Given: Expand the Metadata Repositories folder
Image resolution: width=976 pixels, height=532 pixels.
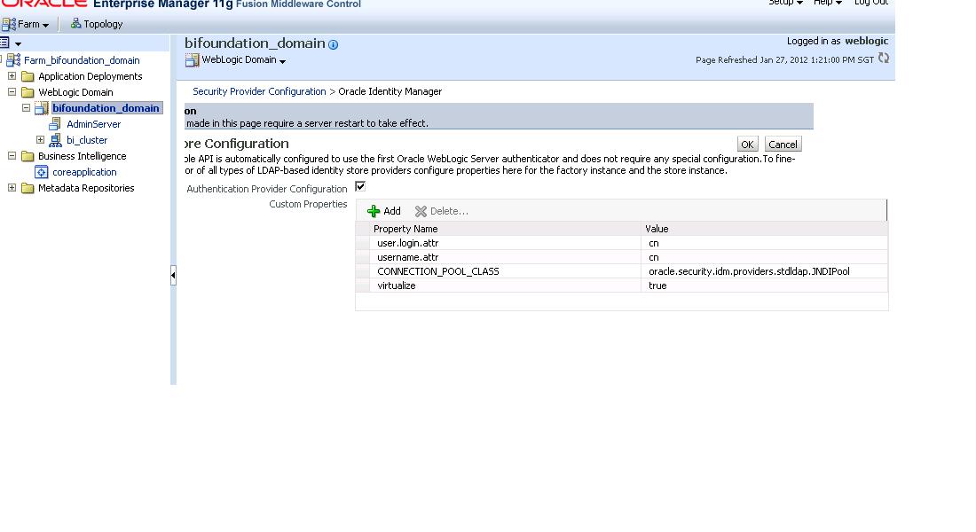Looking at the screenshot, I should 12,187.
